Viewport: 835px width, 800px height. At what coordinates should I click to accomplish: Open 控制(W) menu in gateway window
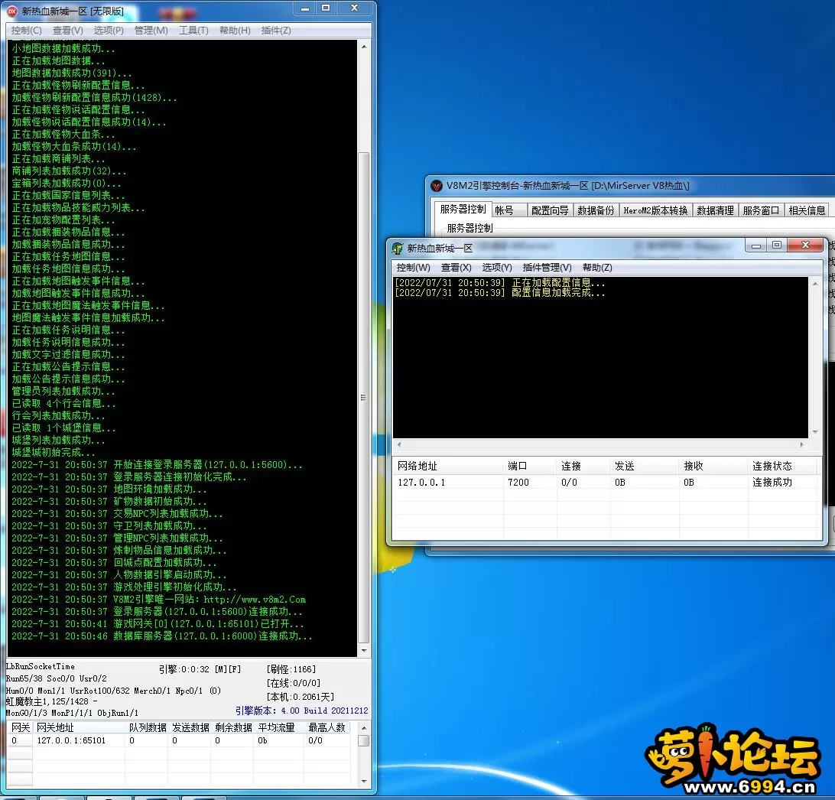click(413, 268)
